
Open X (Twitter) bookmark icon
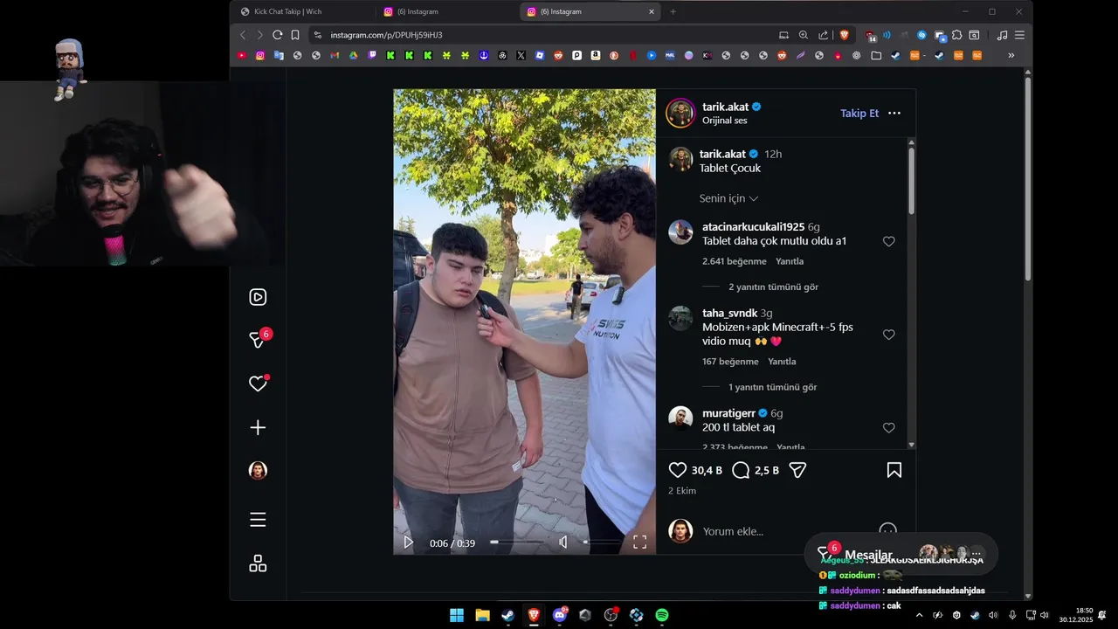(x=521, y=55)
